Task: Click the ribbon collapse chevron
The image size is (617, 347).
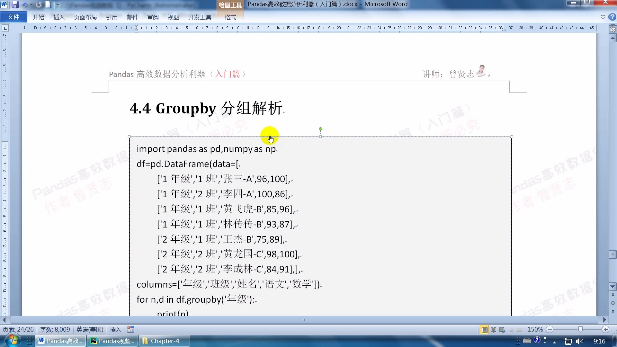Action: pos(603,17)
